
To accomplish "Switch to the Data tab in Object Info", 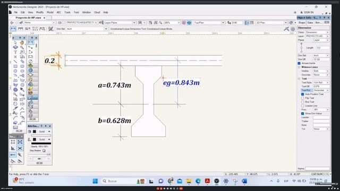I will [310, 22].
